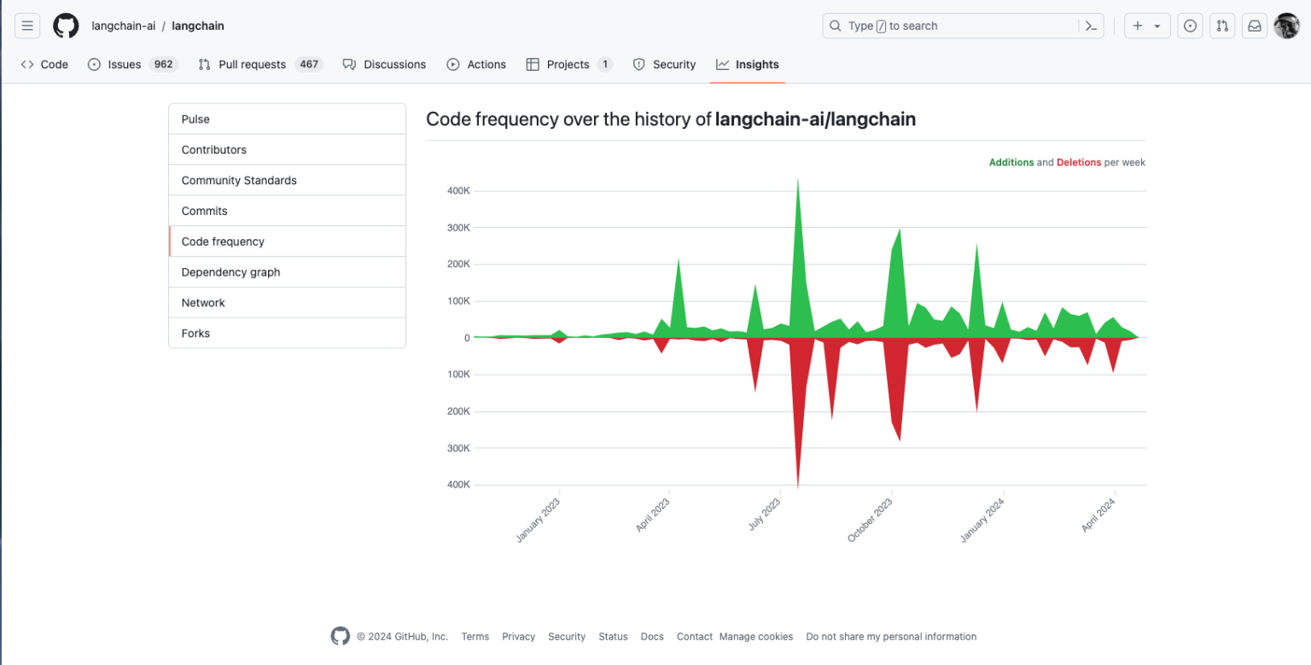1311x665 pixels.
Task: Click the Manage cookies footer link
Action: (756, 637)
